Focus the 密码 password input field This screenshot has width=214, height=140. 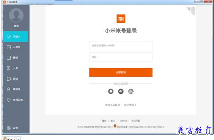121,57
